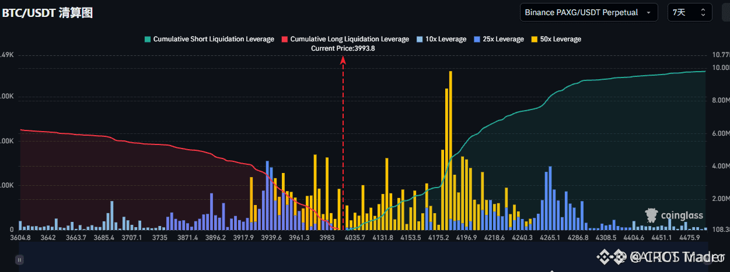Click the x-axis label 3735
This screenshot has width=730, height=272.
click(x=159, y=238)
